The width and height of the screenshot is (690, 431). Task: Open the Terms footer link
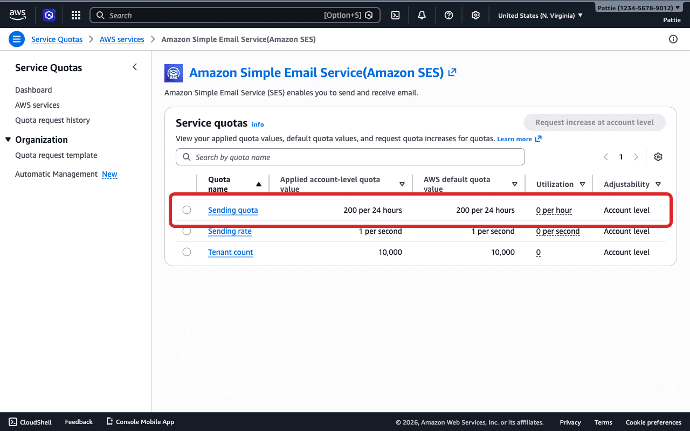603,422
